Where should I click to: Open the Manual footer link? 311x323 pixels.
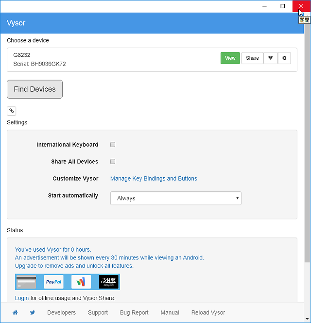tap(170, 312)
